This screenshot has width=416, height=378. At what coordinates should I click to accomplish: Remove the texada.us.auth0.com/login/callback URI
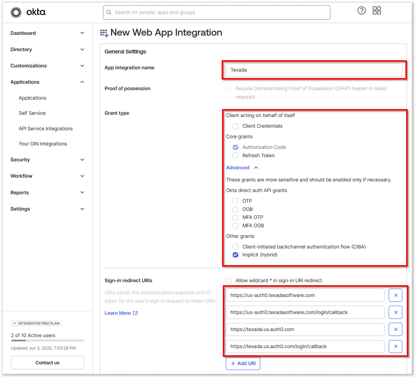[x=395, y=347]
